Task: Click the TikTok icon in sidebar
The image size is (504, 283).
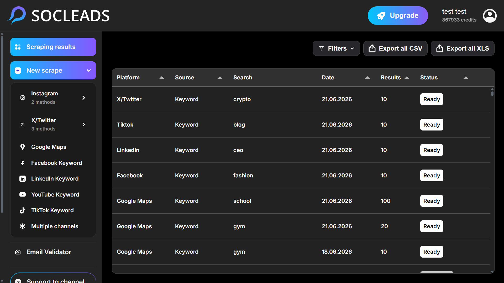Action: (23, 210)
